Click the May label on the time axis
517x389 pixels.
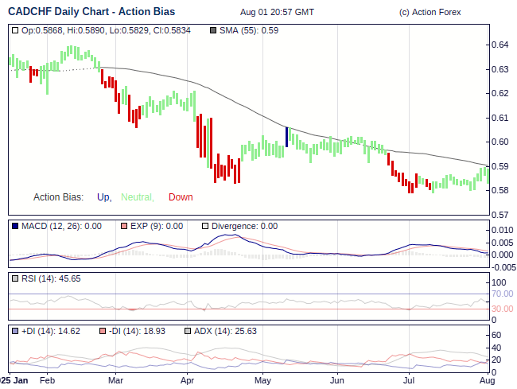tap(262, 381)
